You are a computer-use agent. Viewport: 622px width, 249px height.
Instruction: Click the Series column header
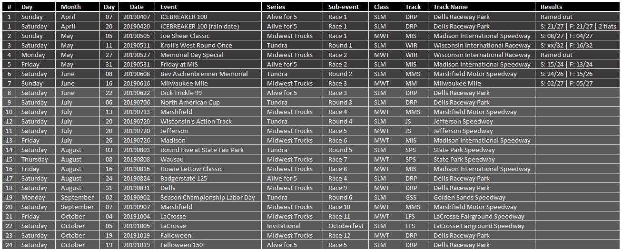coord(295,7)
